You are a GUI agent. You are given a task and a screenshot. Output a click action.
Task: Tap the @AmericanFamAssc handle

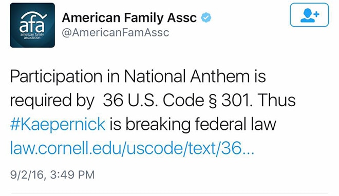pos(116,33)
